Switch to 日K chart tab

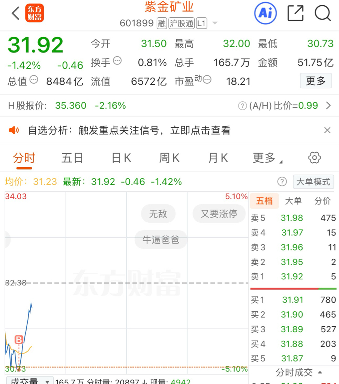(121, 158)
